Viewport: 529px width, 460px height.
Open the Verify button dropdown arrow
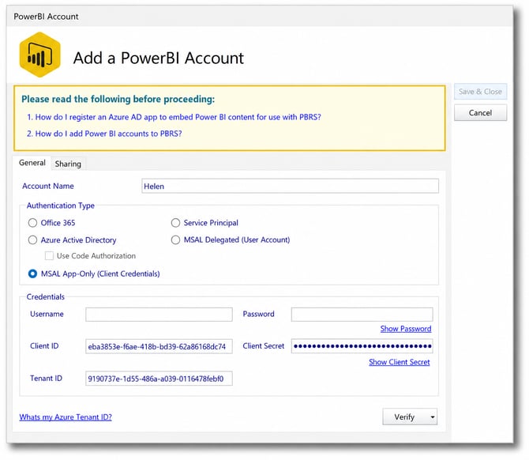click(x=432, y=417)
